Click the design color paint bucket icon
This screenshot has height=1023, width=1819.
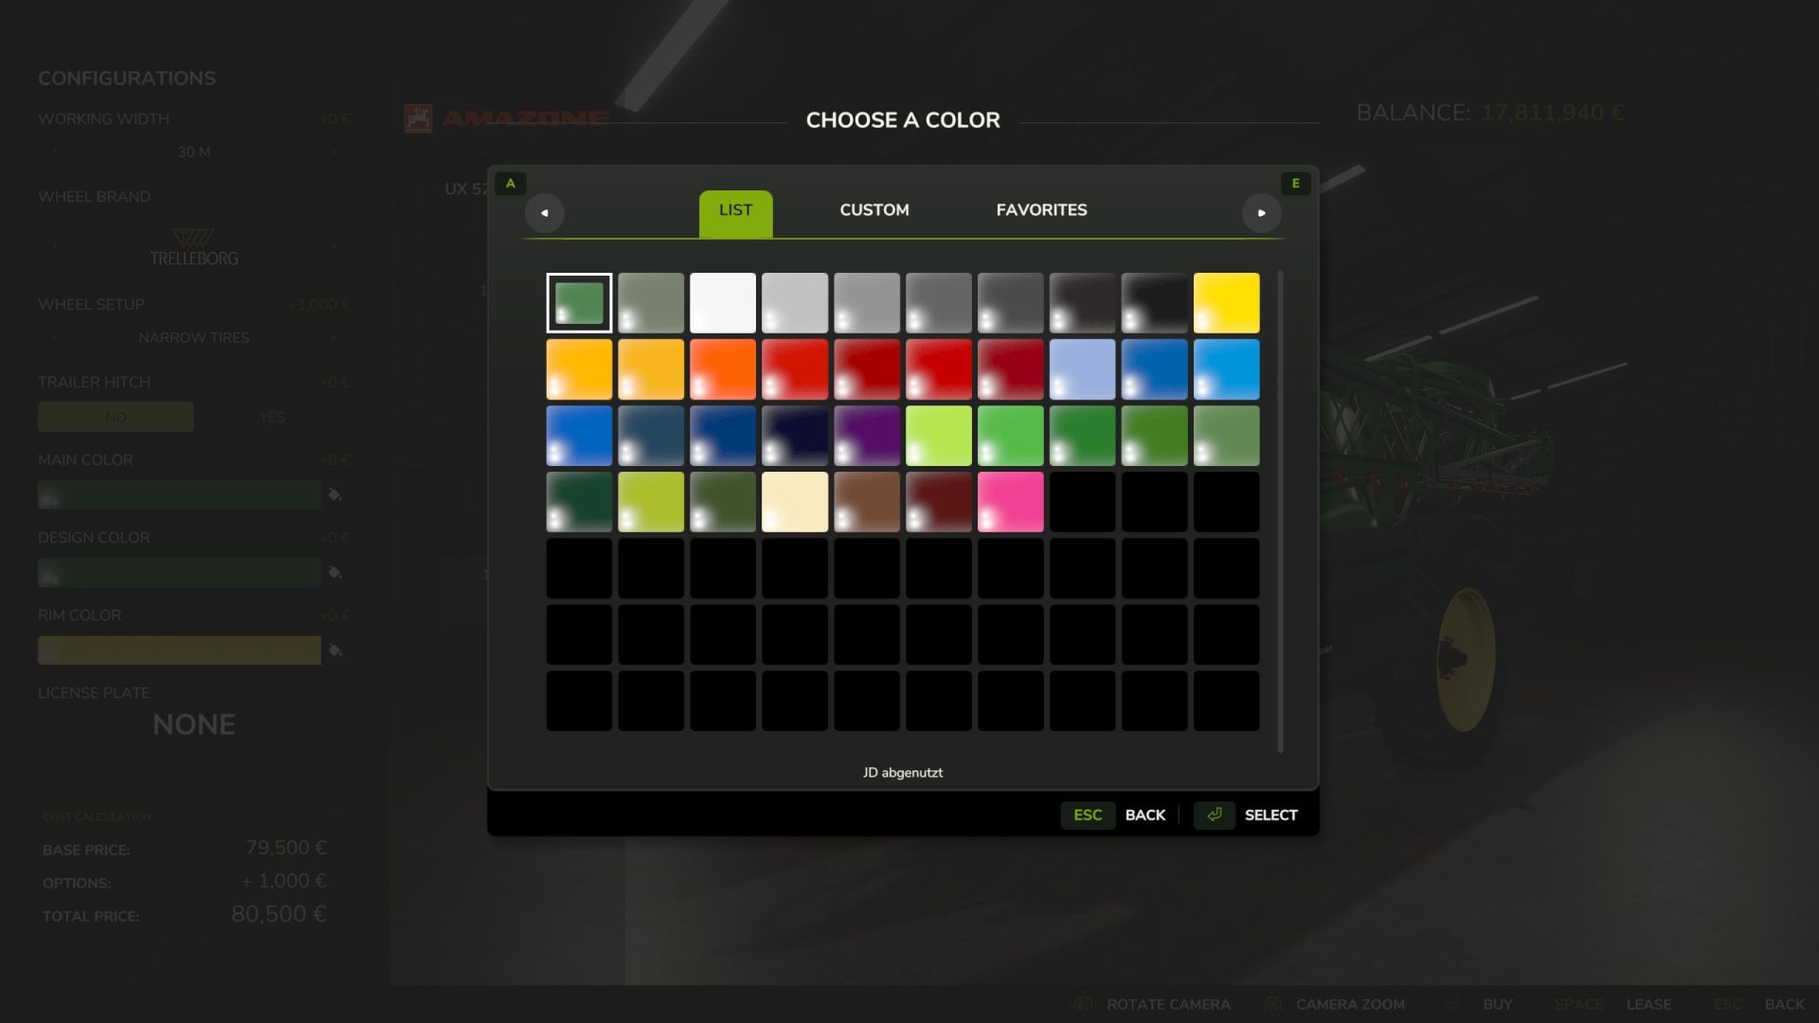[x=334, y=572]
